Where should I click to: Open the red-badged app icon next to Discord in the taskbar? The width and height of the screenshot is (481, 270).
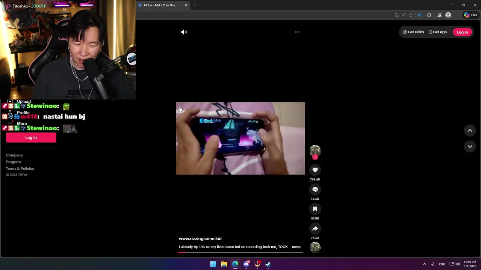(257, 264)
